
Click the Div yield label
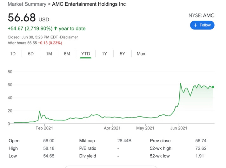point(88,156)
